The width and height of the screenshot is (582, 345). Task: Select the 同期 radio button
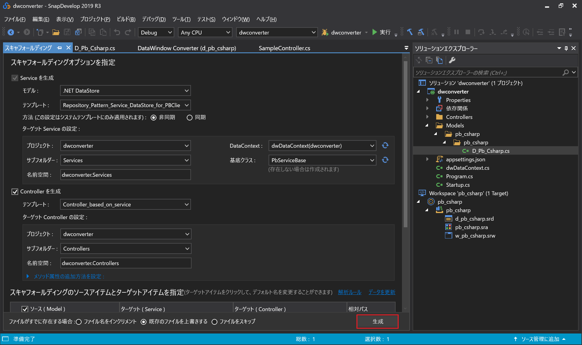(190, 117)
